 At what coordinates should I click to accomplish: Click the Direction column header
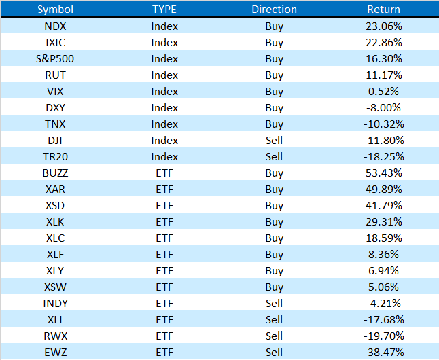coord(274,10)
